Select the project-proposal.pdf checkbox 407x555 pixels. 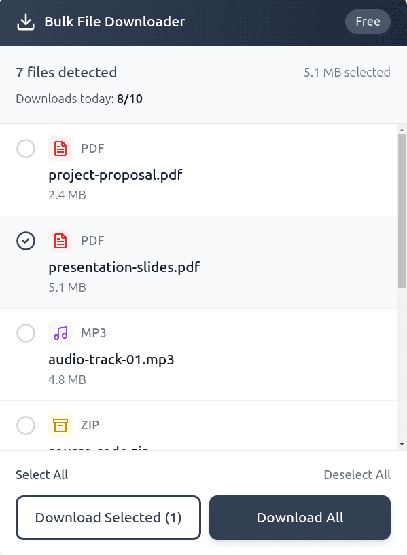26,149
